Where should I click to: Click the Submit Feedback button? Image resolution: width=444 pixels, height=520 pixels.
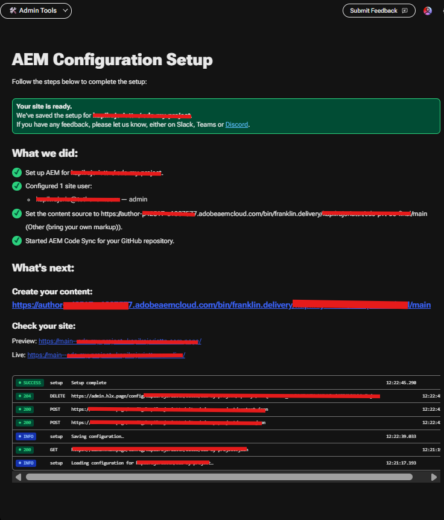379,11
